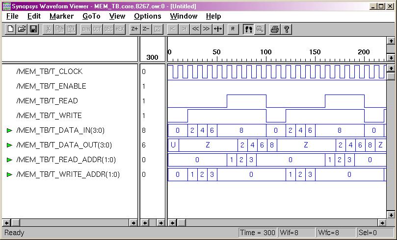
Task: Expand the T_DATA_OUT(3:0) bus signal
Action: (9, 145)
